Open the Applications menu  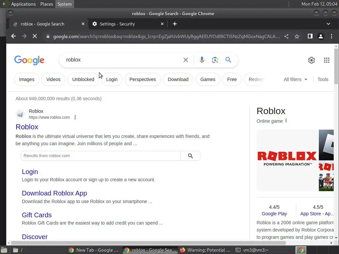[x=24, y=4]
